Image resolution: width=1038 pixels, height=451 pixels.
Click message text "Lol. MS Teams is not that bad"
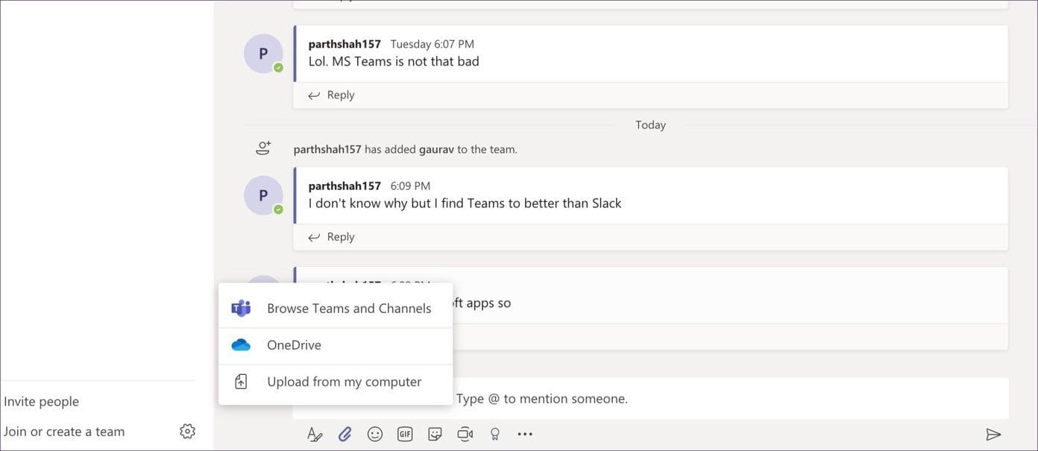click(x=394, y=61)
